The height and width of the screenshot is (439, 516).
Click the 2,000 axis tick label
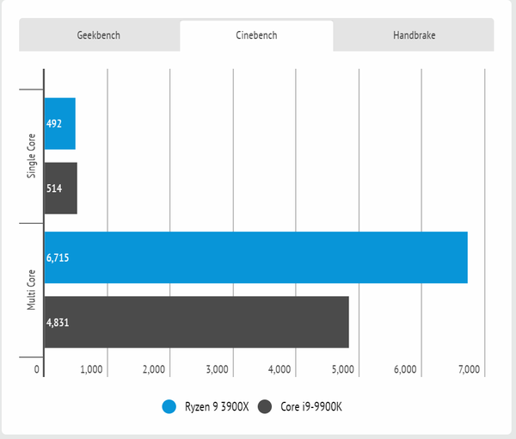coord(154,369)
